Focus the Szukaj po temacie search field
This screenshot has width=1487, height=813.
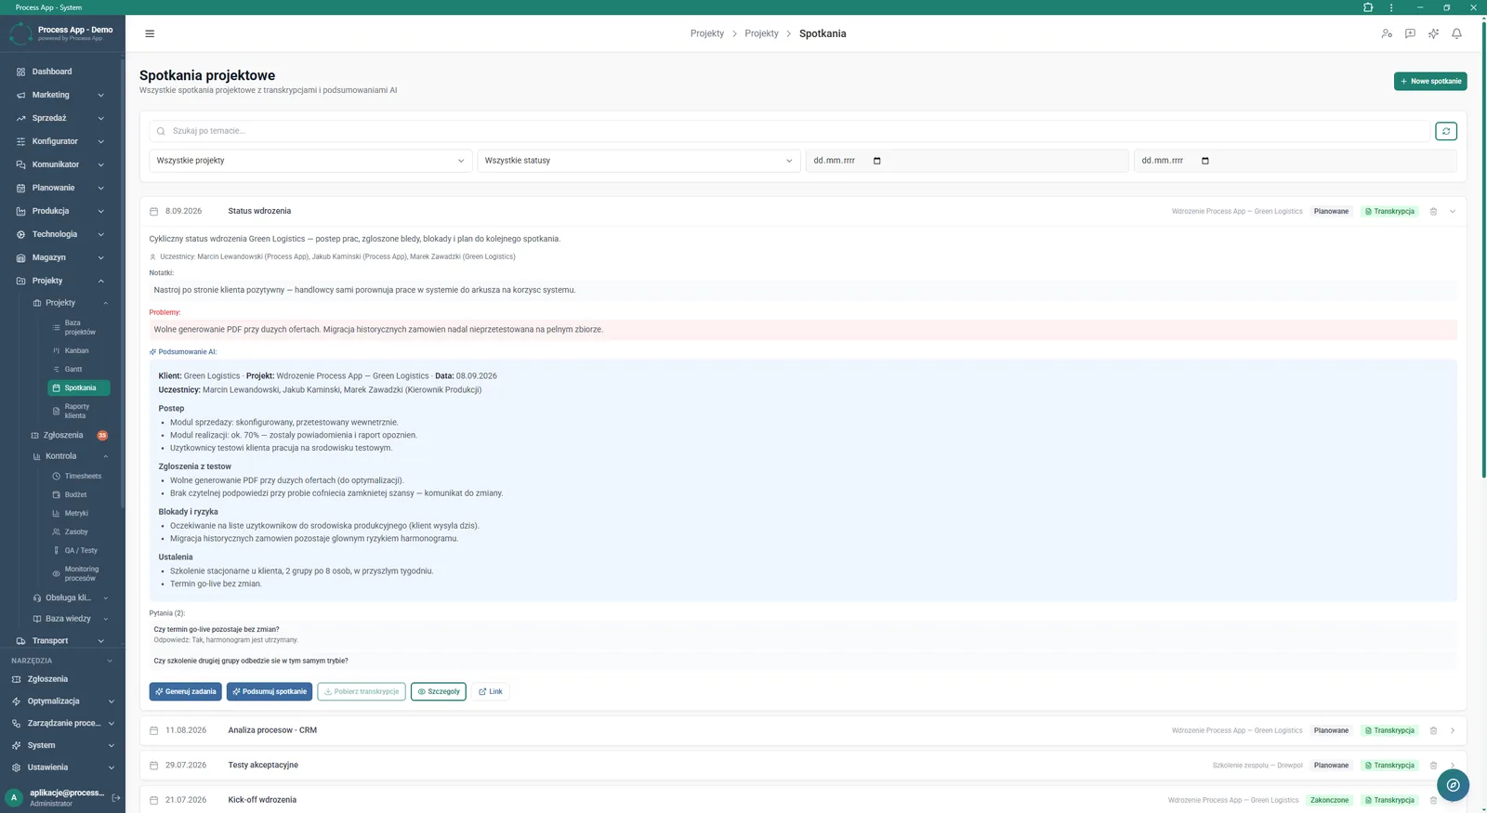pos(789,131)
